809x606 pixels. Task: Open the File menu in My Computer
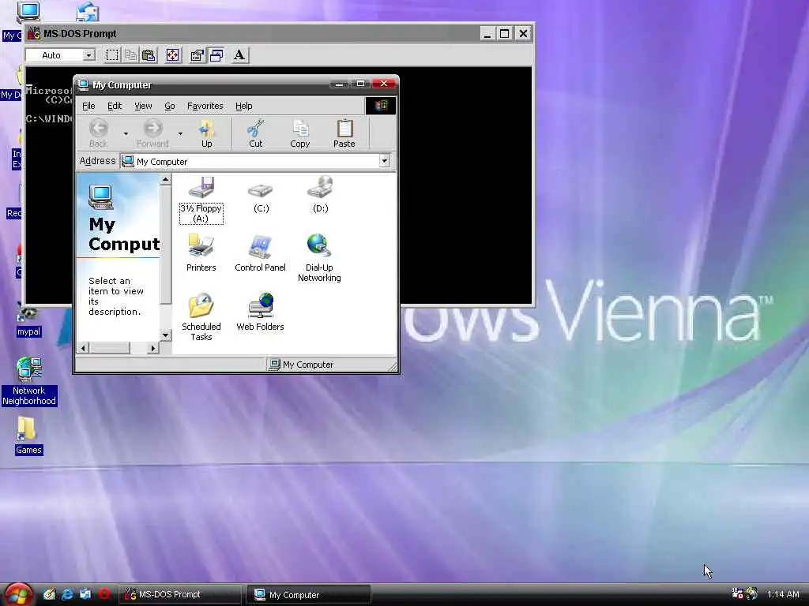[x=88, y=106]
